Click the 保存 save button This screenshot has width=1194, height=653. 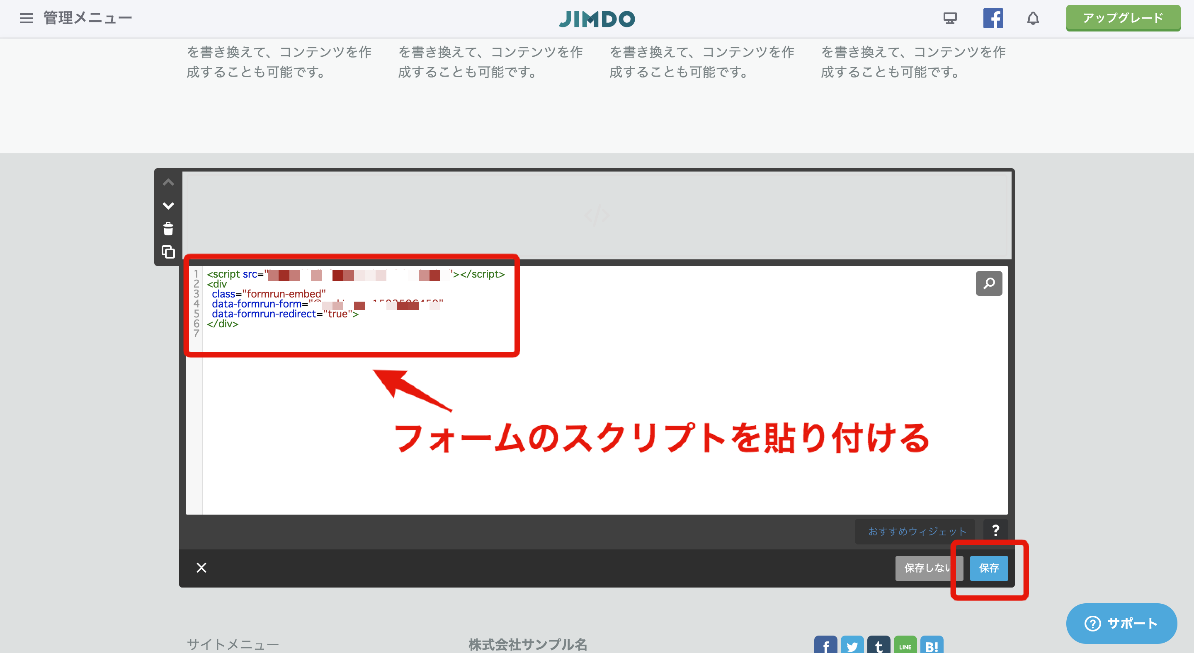coord(989,568)
